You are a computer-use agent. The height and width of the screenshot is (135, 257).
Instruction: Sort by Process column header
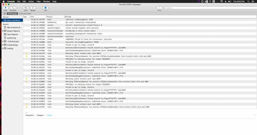56,17
